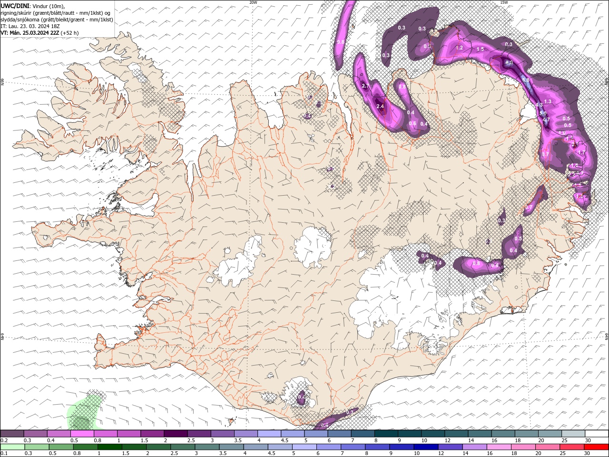Image resolution: width=609 pixels, height=457 pixels.
Task: Click the 0.2 label on the snow scale
Action: (4, 440)
